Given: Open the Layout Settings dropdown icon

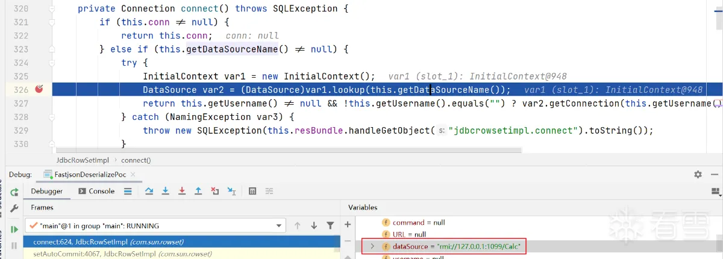Looking at the screenshot, I should click(716, 192).
